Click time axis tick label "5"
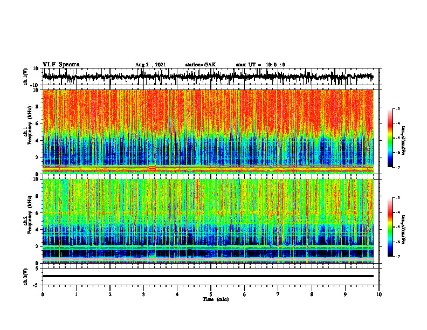Screen dimensions: 427x330 [211, 294]
